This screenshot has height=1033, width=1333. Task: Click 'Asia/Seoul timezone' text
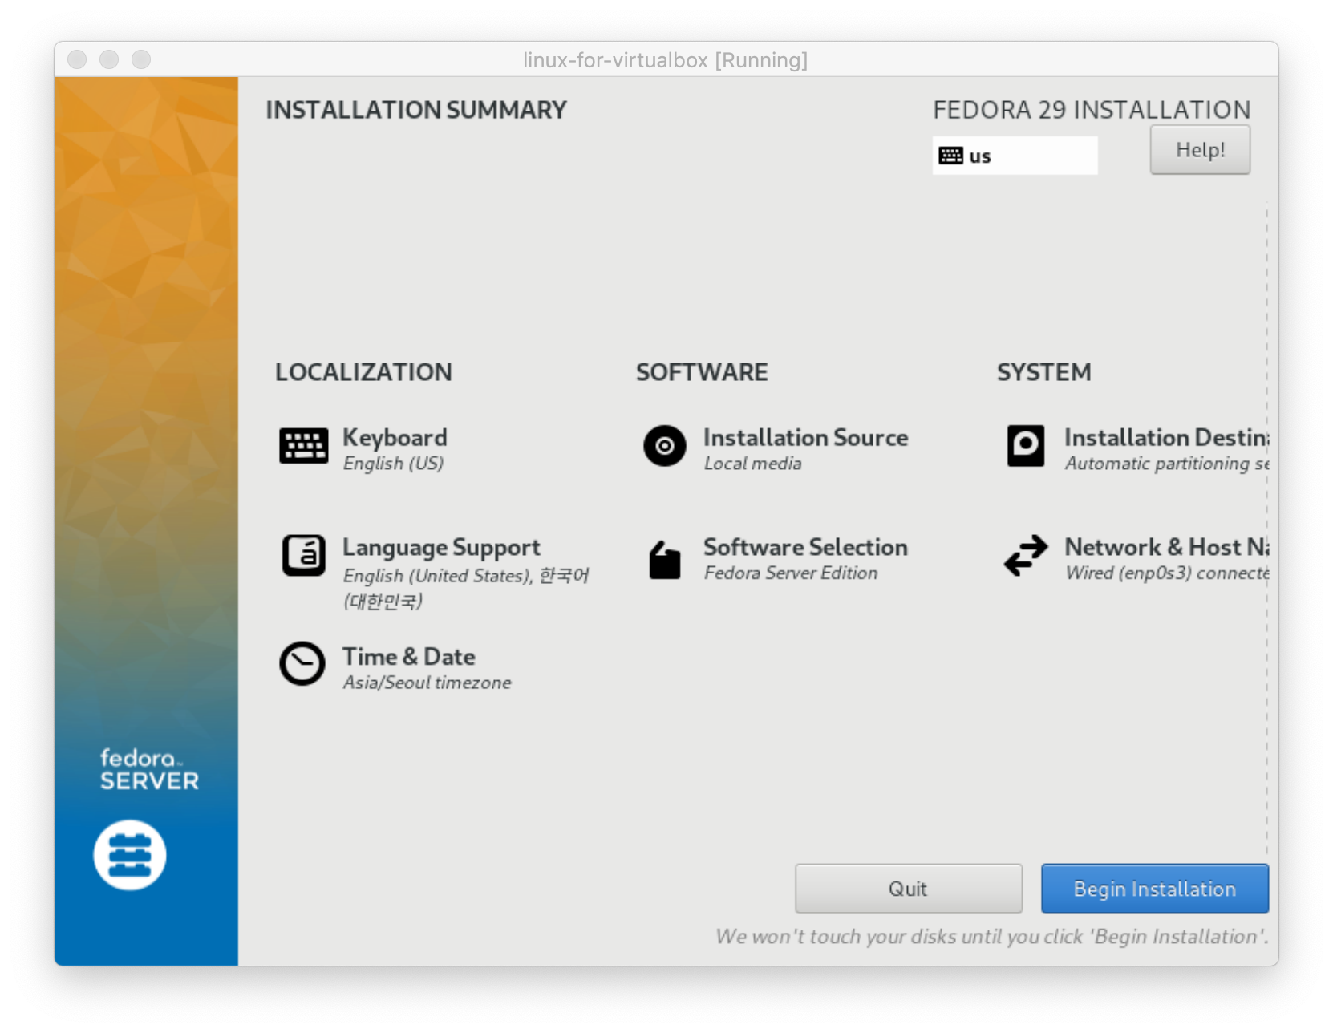point(427,683)
